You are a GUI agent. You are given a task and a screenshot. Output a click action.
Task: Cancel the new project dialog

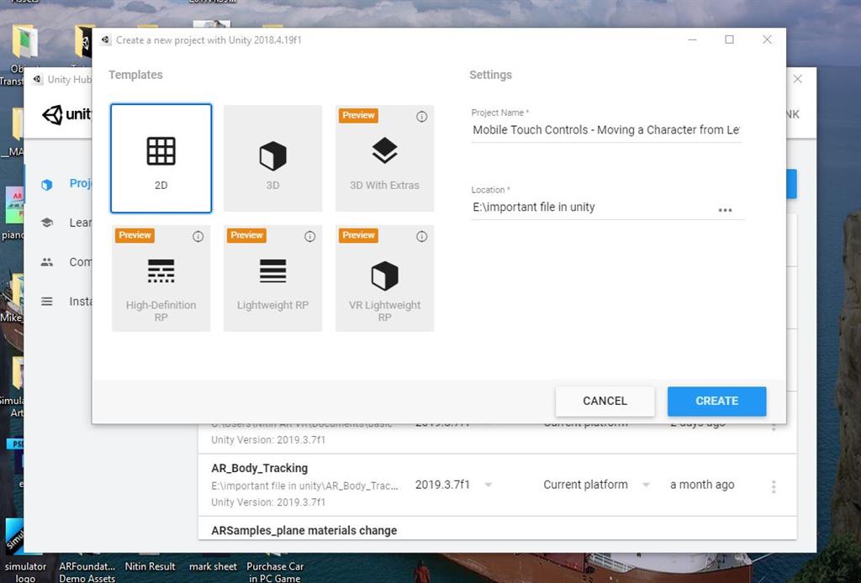pos(605,401)
